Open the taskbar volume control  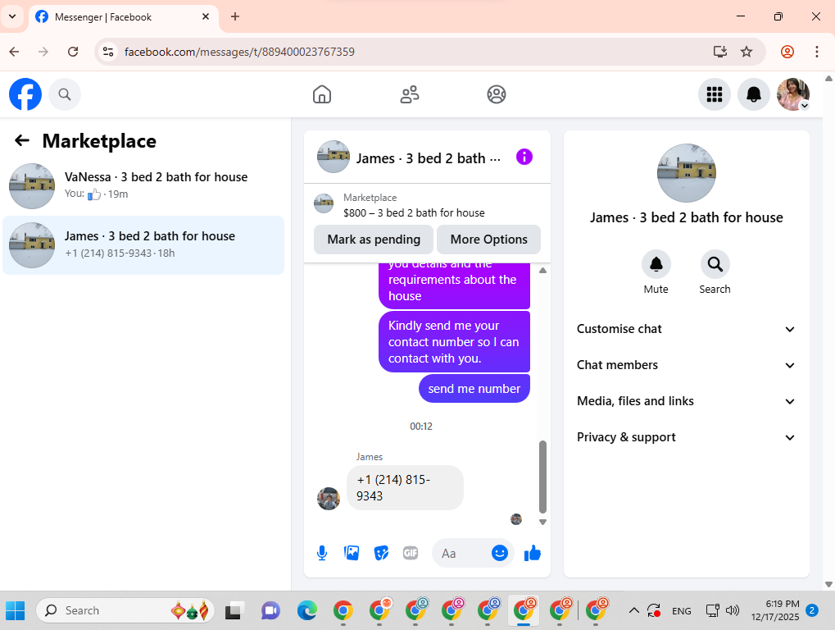click(733, 610)
